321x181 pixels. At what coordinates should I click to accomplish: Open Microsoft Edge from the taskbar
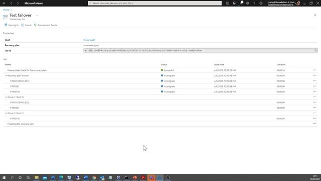coord(61,177)
